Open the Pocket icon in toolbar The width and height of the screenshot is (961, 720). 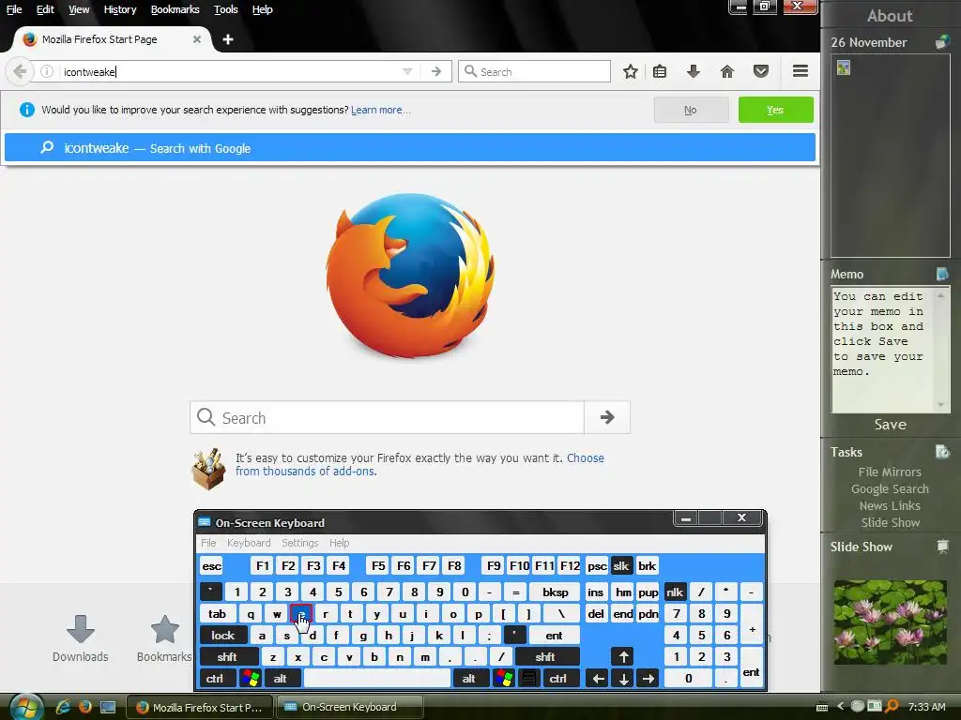(760, 71)
